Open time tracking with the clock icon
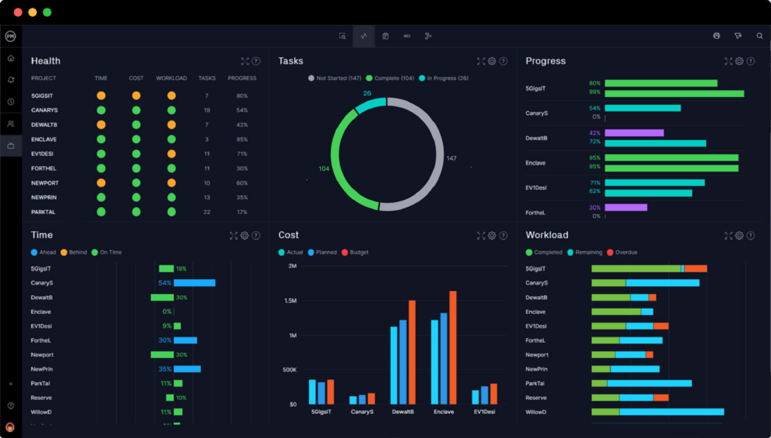The image size is (771, 438). pos(11,102)
